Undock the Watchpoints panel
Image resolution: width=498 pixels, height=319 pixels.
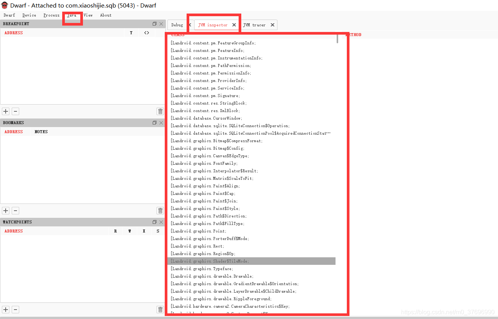[x=155, y=222]
